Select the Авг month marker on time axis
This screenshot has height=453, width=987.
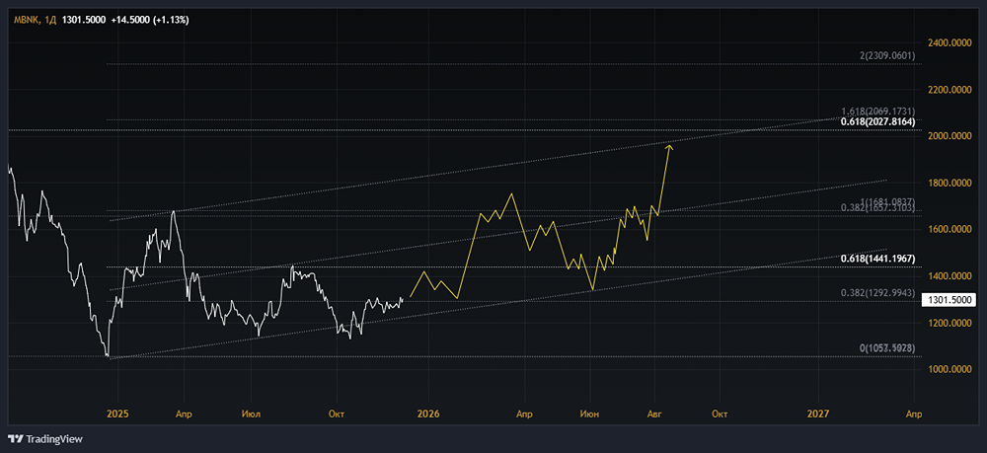(x=654, y=413)
